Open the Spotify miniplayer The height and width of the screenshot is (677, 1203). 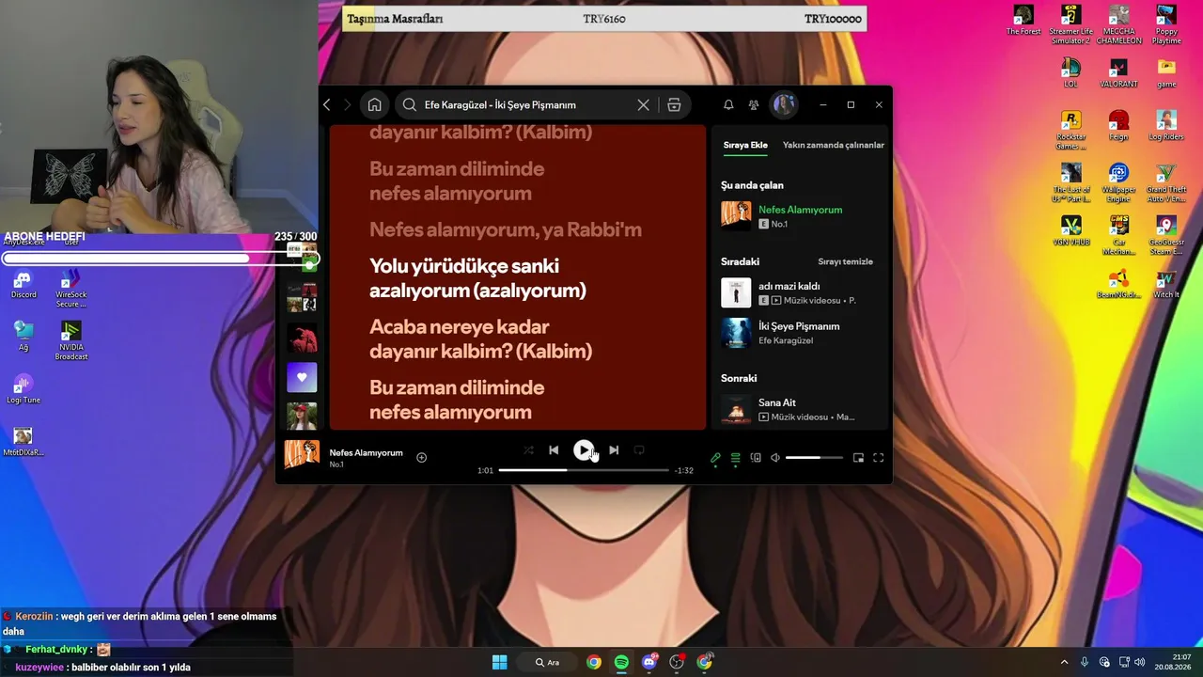(858, 458)
